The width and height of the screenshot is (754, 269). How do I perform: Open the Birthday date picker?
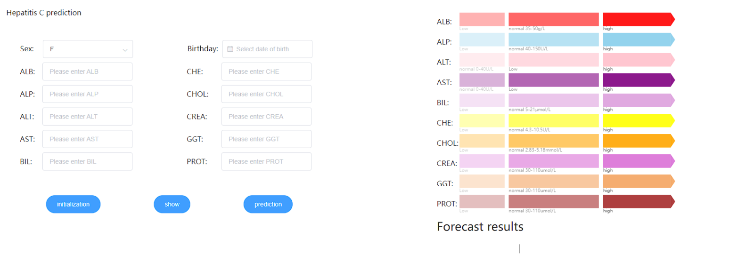tap(267, 49)
